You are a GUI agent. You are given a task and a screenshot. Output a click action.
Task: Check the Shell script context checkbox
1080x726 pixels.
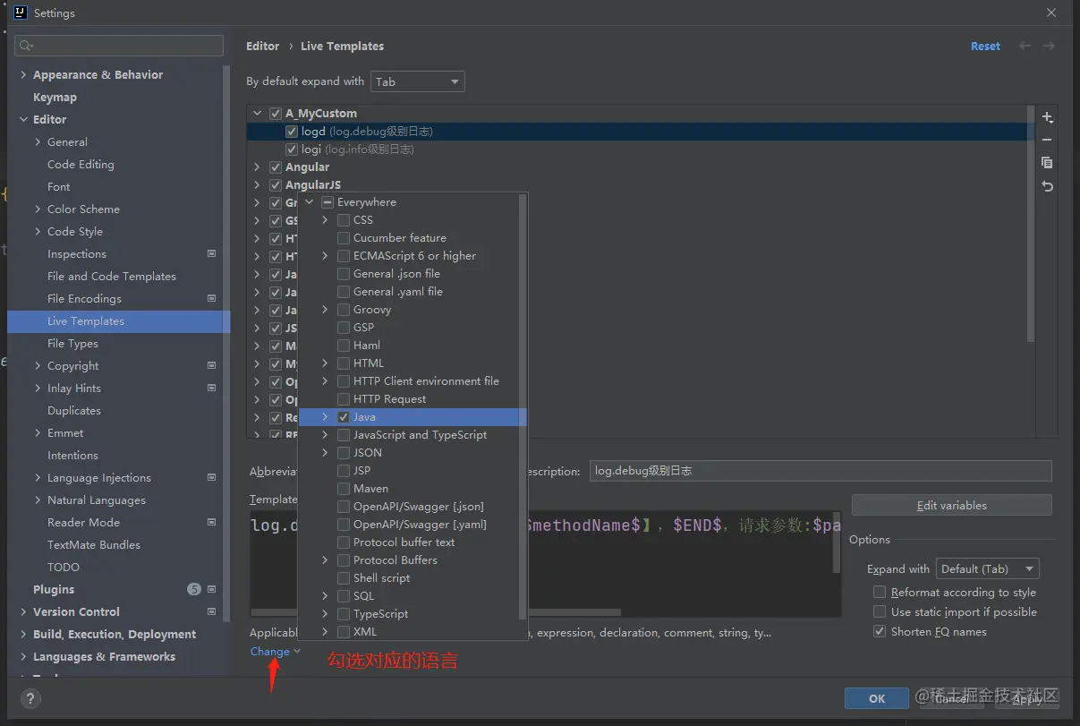point(344,578)
